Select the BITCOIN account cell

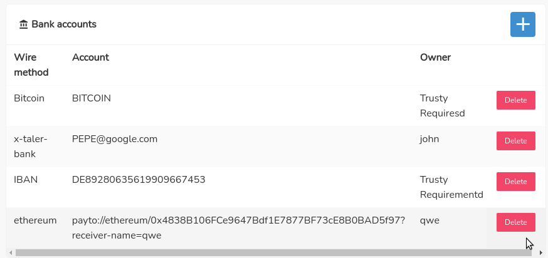[92, 98]
